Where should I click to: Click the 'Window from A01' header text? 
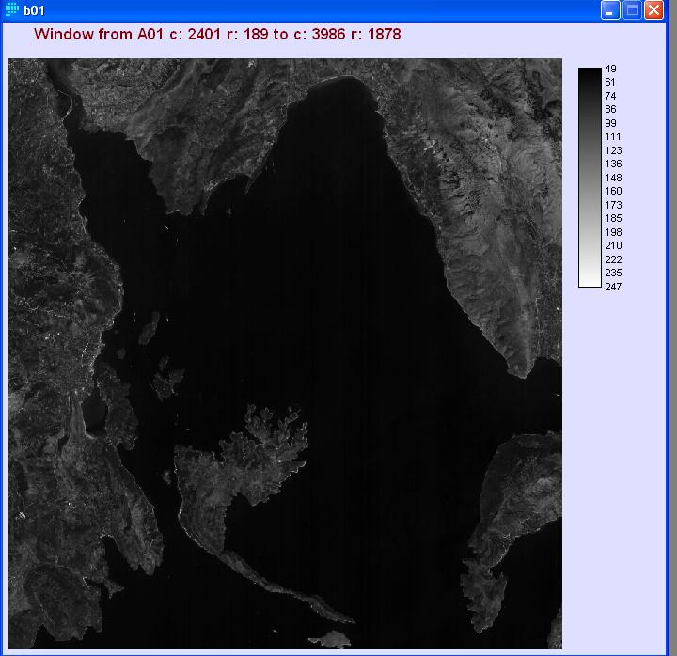coord(217,34)
